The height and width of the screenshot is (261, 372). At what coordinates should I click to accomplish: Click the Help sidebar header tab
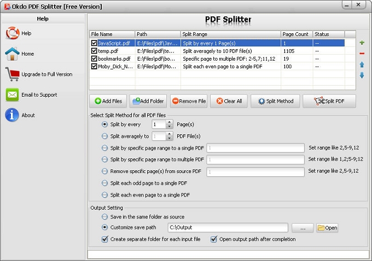43,19
